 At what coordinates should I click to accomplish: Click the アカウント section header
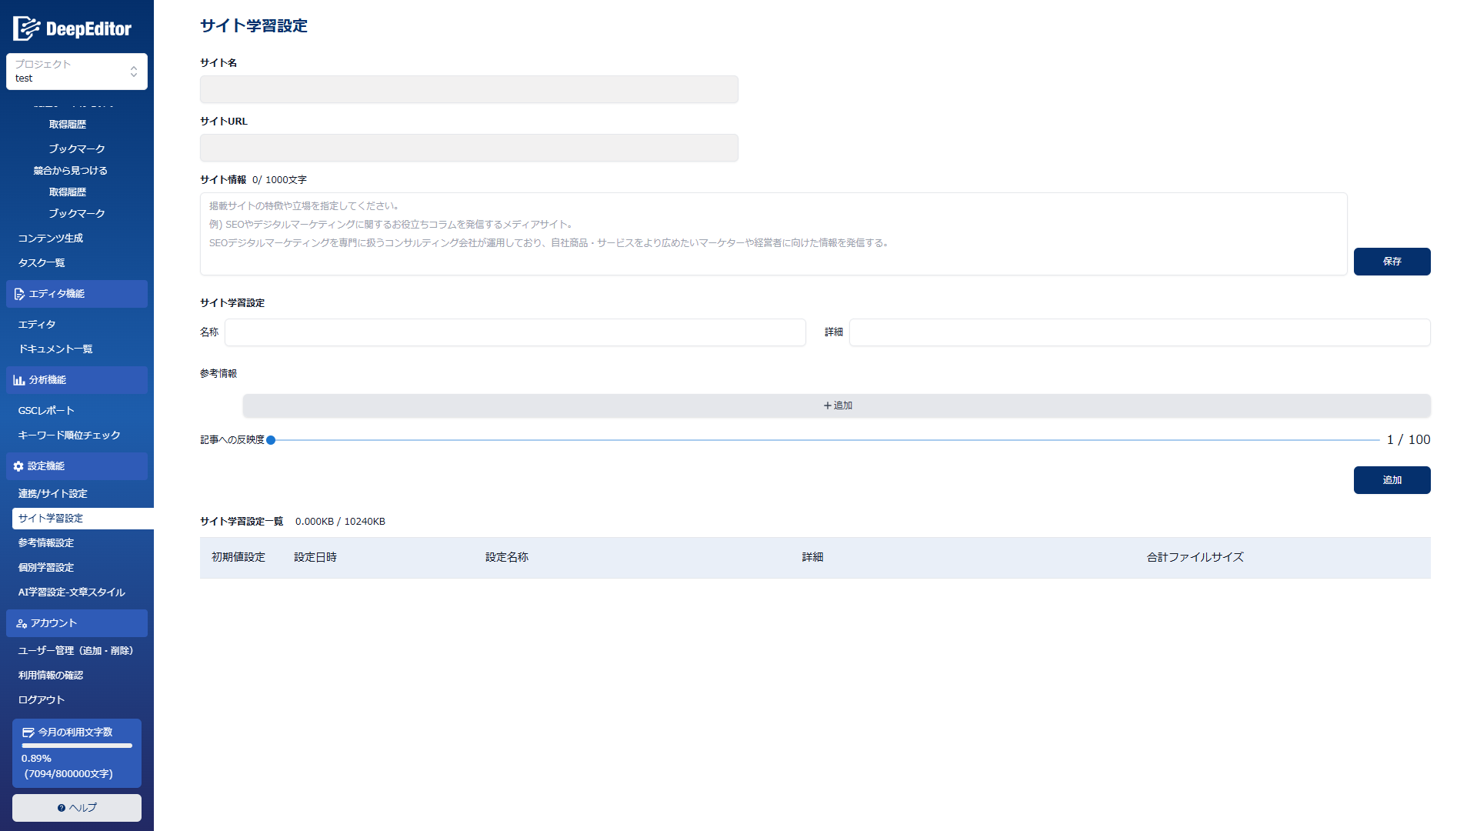(77, 623)
